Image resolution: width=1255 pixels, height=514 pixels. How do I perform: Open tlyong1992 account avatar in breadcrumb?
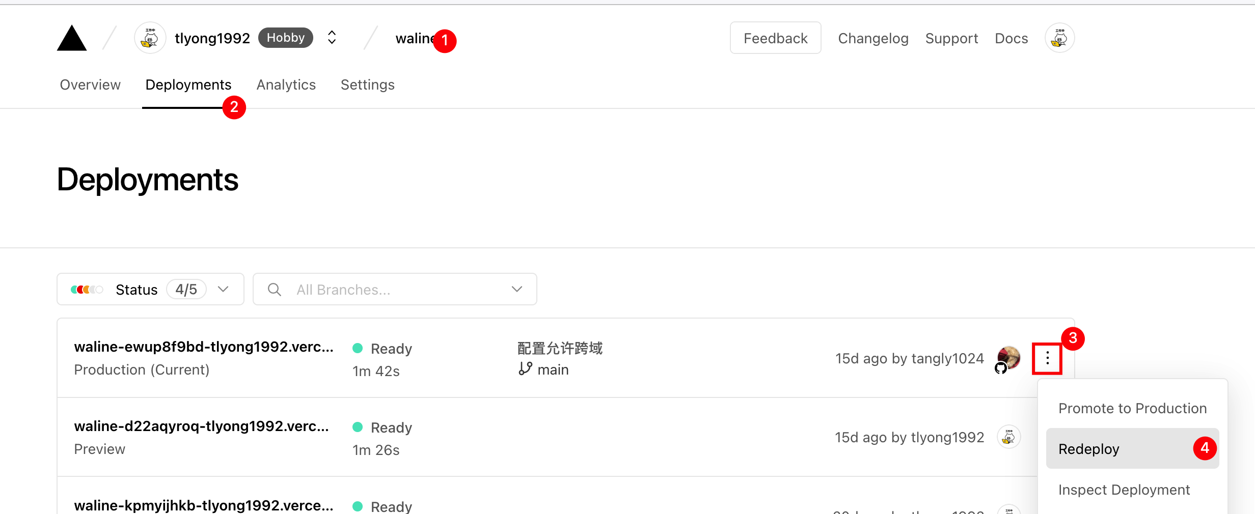pos(150,38)
